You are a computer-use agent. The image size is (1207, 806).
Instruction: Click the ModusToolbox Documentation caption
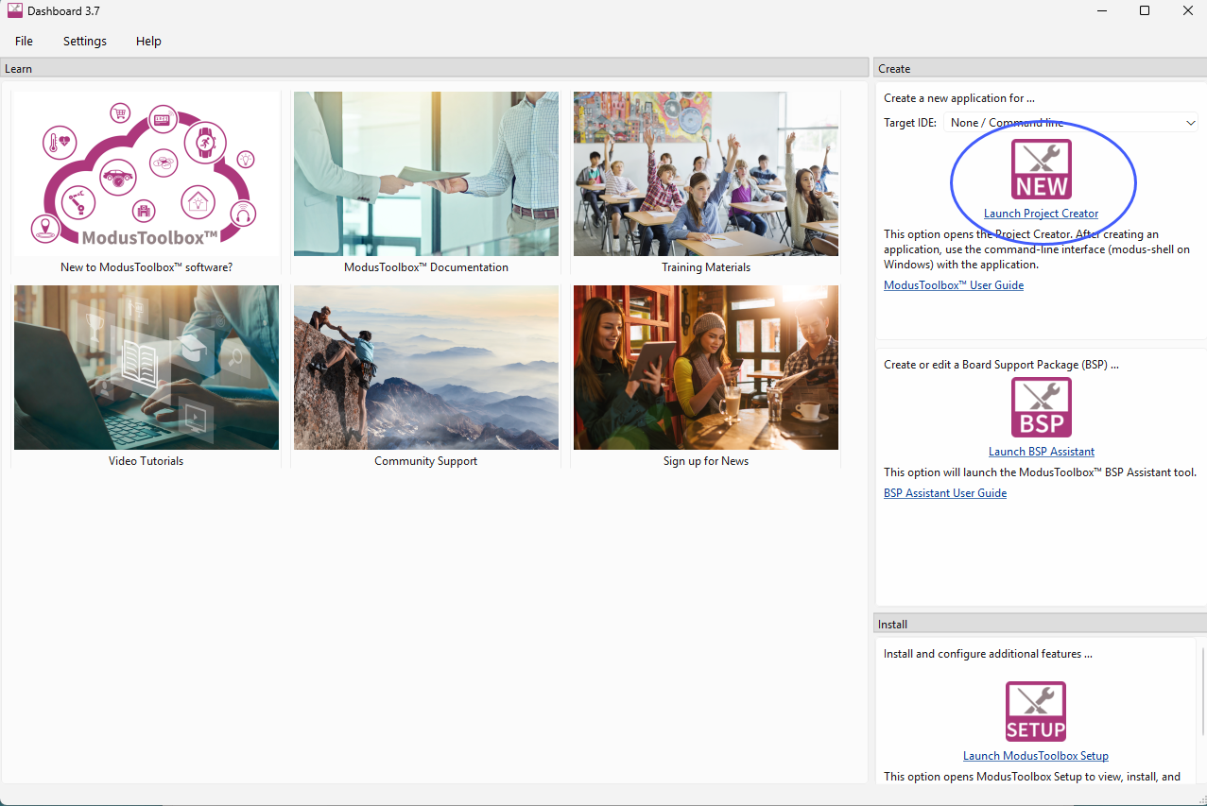pos(426,267)
